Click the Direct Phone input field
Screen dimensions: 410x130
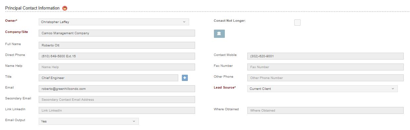tap(117, 56)
